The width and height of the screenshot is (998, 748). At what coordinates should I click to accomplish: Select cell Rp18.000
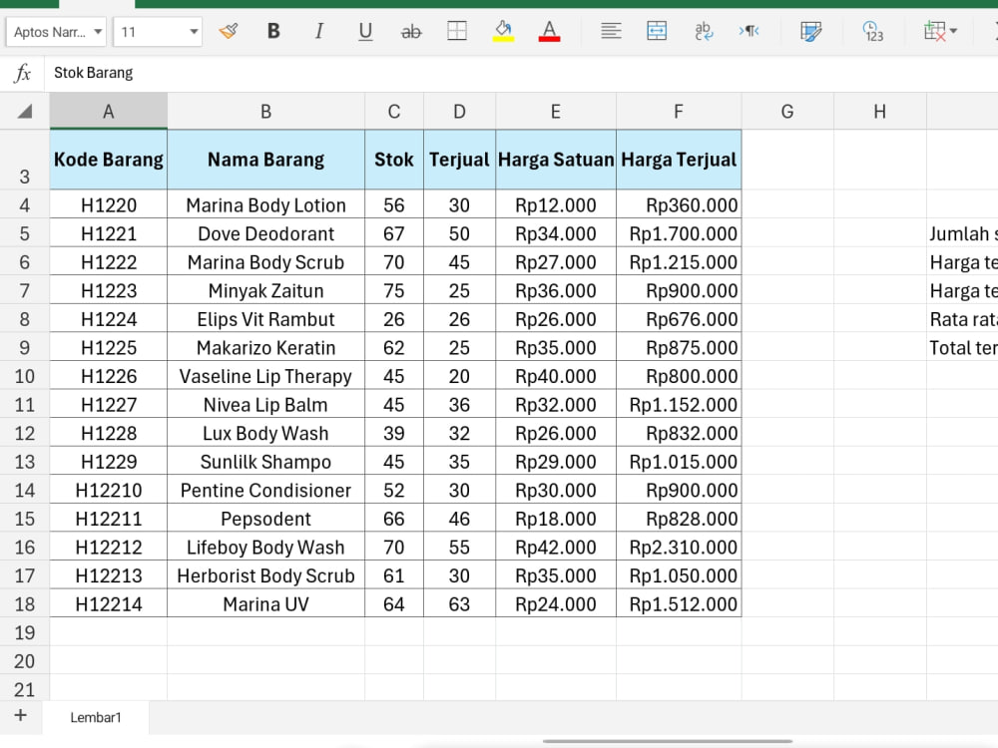556,519
